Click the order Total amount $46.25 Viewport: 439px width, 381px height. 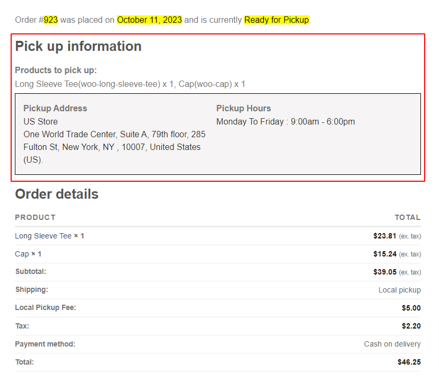pyautogui.click(x=409, y=362)
